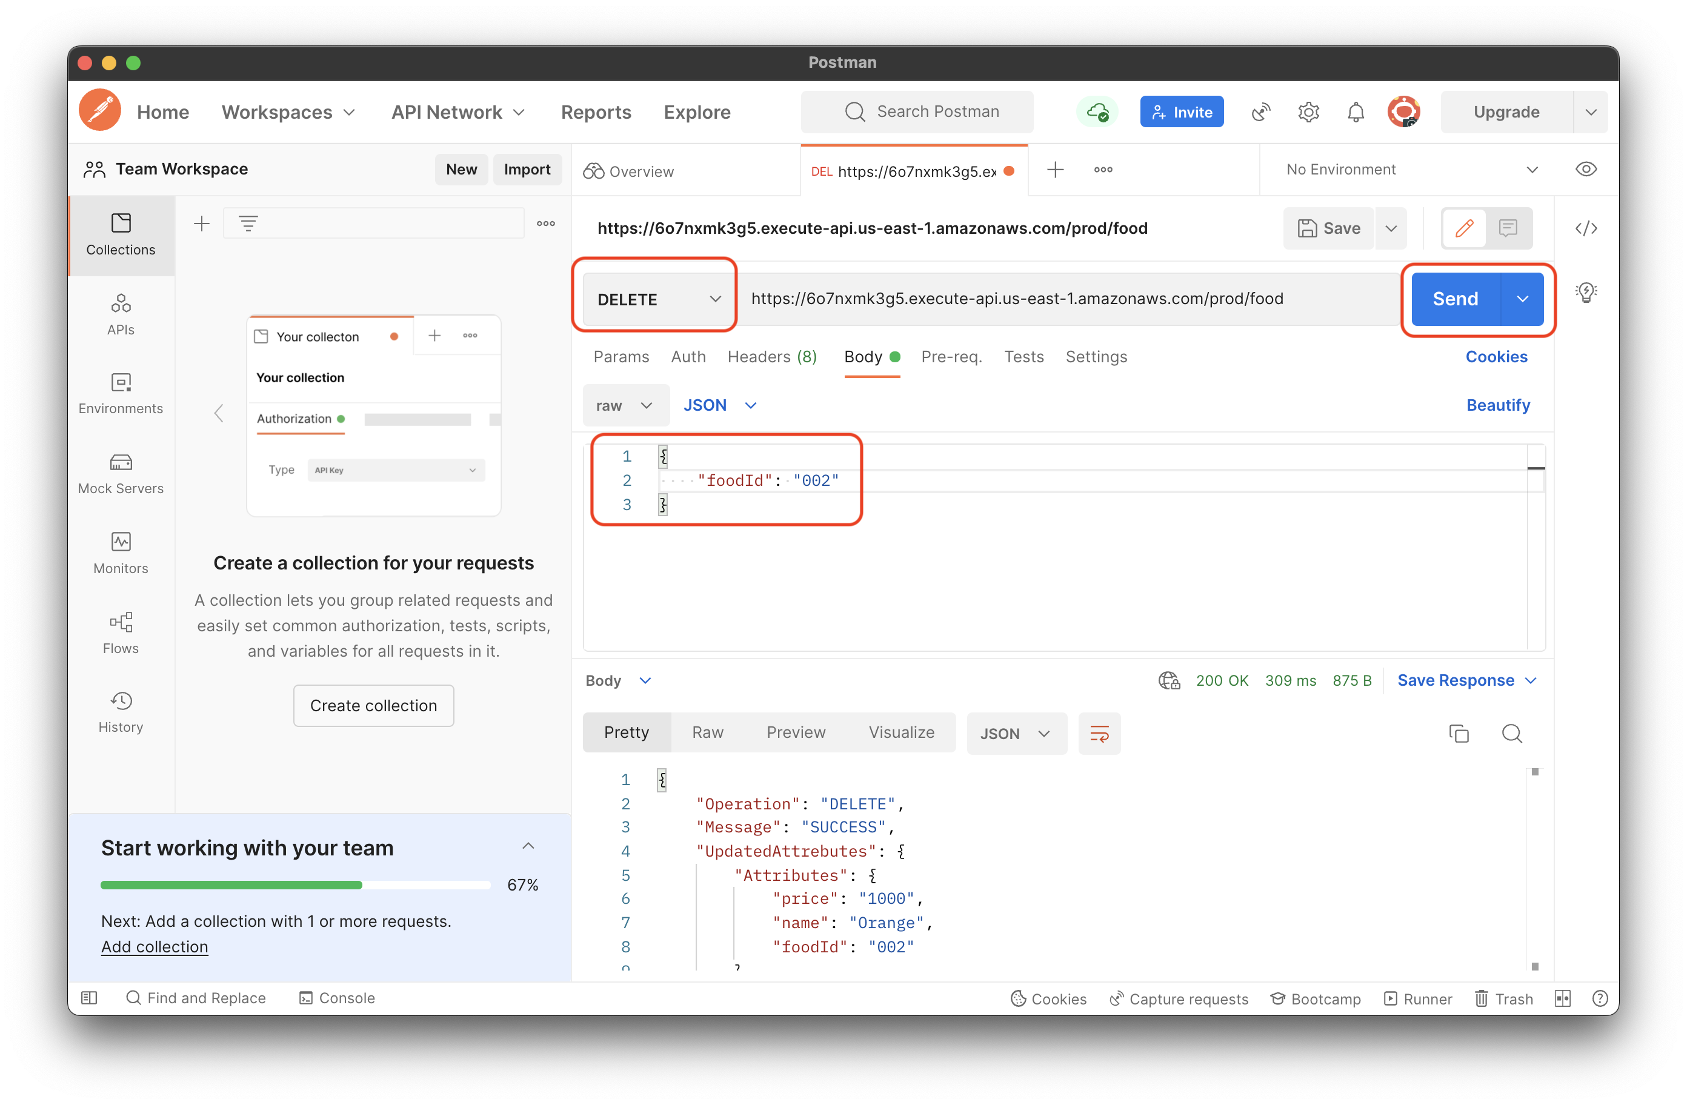
Task: Switch to the Headers (8) tab
Action: pos(772,357)
